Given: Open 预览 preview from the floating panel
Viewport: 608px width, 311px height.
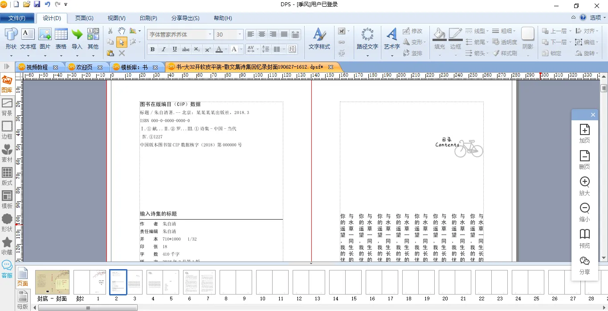Looking at the screenshot, I should [584, 238].
